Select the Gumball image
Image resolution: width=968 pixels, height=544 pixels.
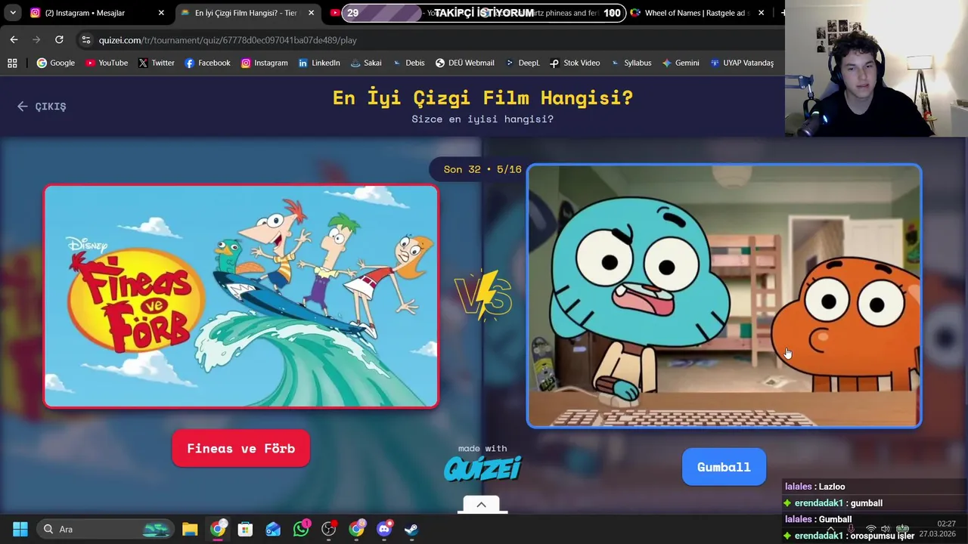click(724, 296)
